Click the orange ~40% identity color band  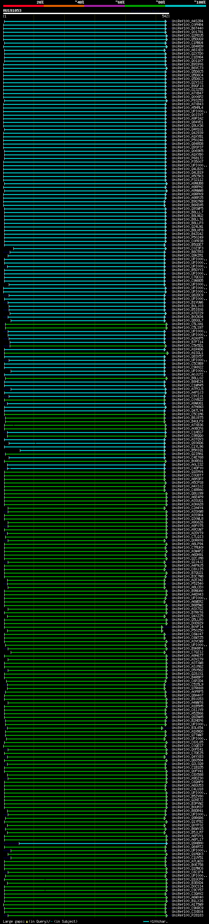click(x=64, y=6)
